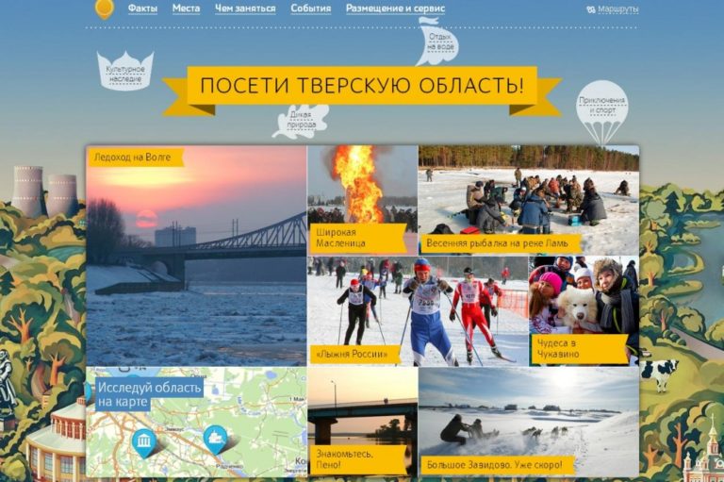Follow the Маршруты link
Image resolution: width=724 pixels, height=482 pixels.
(617, 9)
